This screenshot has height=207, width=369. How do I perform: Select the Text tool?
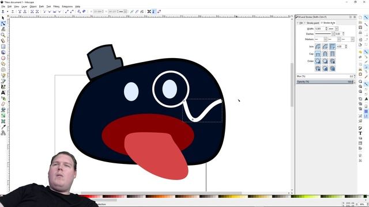[x=3, y=93]
